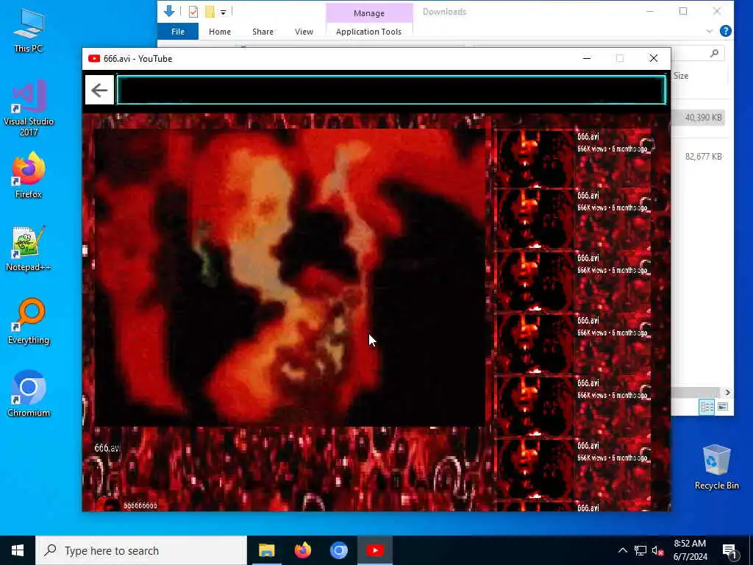753x565 pixels.
Task: Select the first 666.avi sidebar video thumbnail
Action: tap(534, 159)
